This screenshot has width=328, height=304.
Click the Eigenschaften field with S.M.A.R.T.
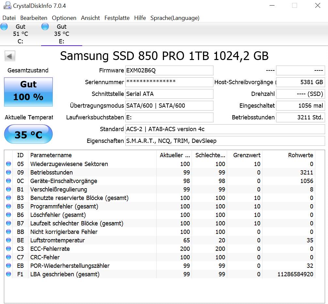pyautogui.click(x=225, y=141)
